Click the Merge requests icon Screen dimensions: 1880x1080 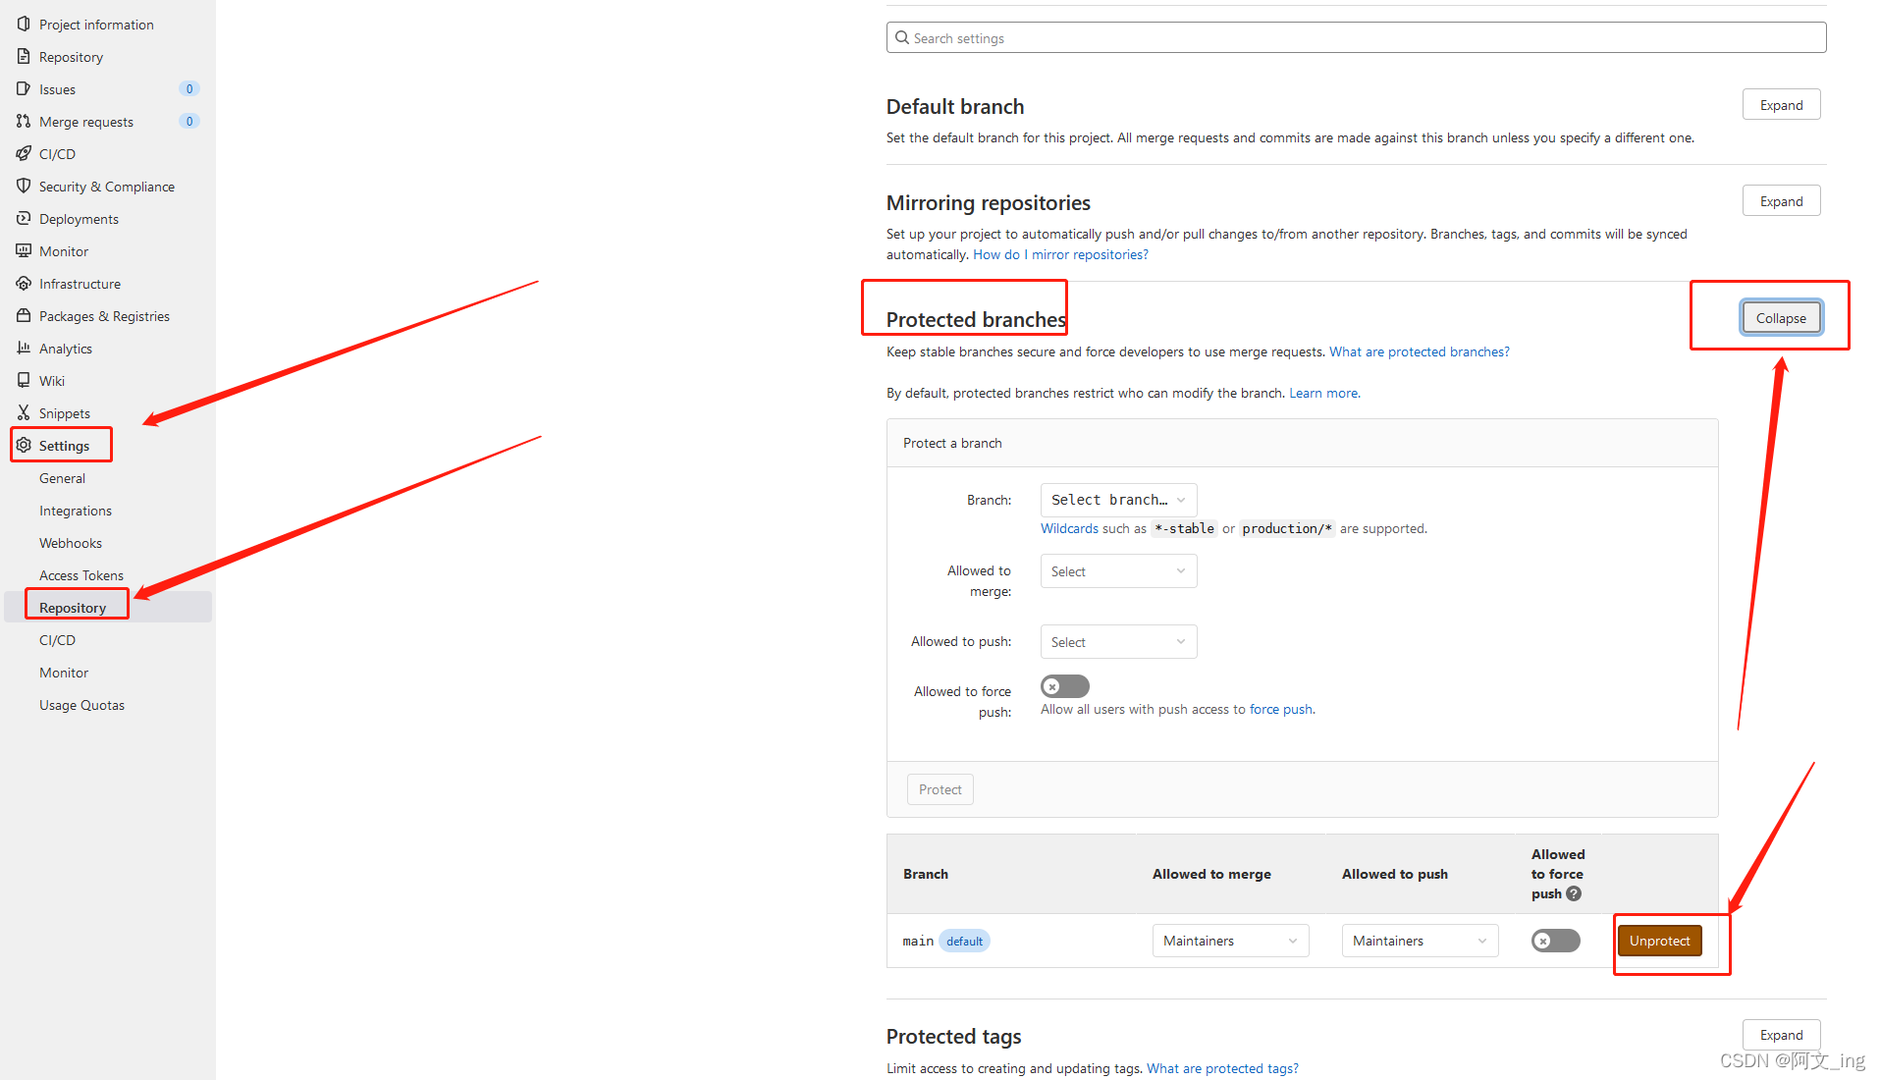[24, 121]
